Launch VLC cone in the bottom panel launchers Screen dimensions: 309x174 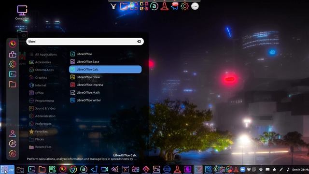point(177,169)
